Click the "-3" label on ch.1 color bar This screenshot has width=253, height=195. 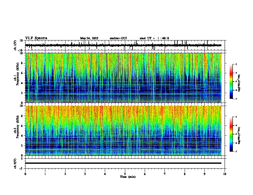236,64
